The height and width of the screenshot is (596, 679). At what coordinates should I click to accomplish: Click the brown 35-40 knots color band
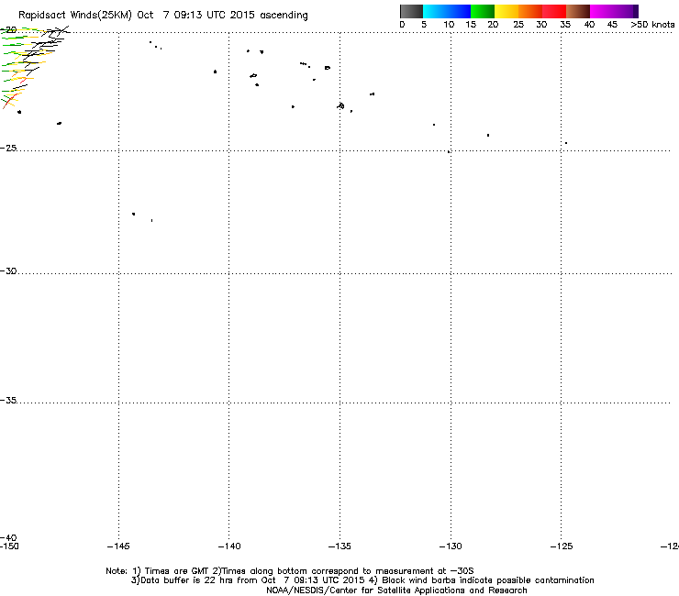coord(578,11)
